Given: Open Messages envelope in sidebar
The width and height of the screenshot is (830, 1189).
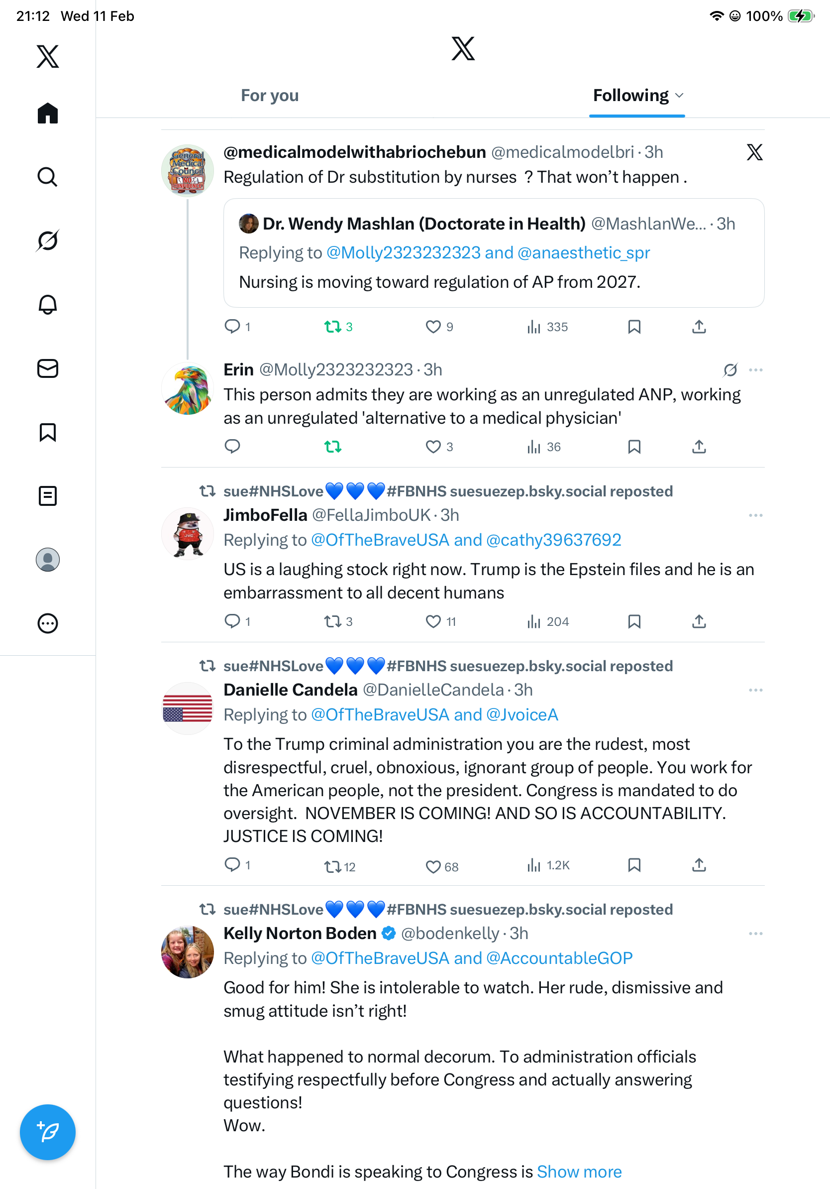Looking at the screenshot, I should point(48,368).
